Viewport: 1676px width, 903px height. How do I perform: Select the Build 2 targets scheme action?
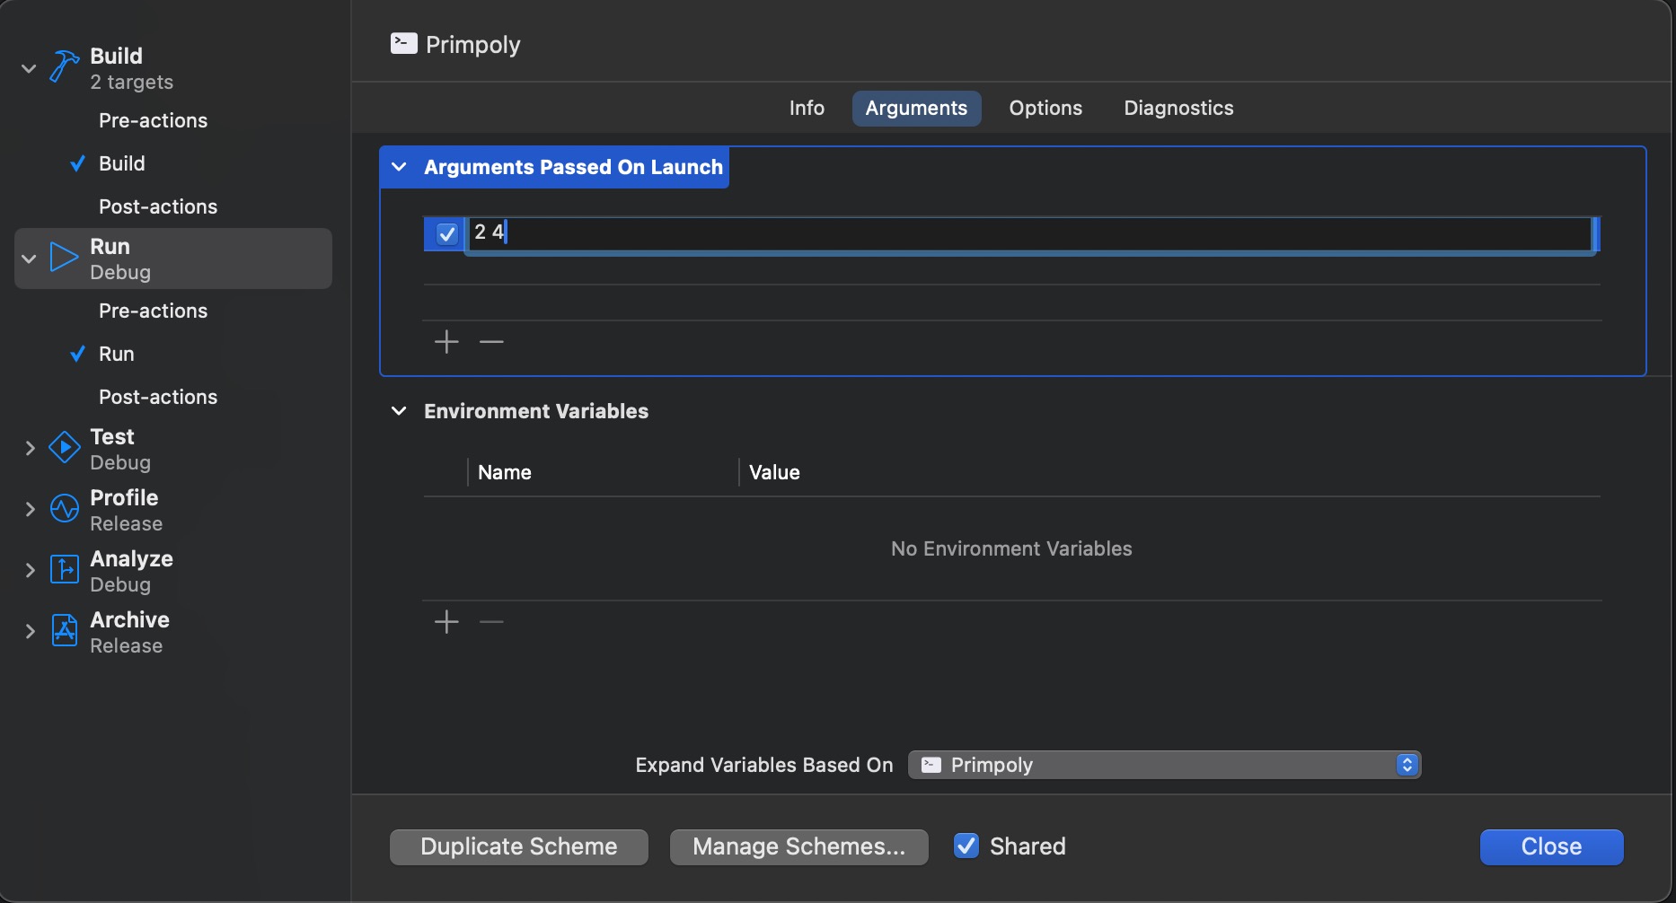(173, 68)
